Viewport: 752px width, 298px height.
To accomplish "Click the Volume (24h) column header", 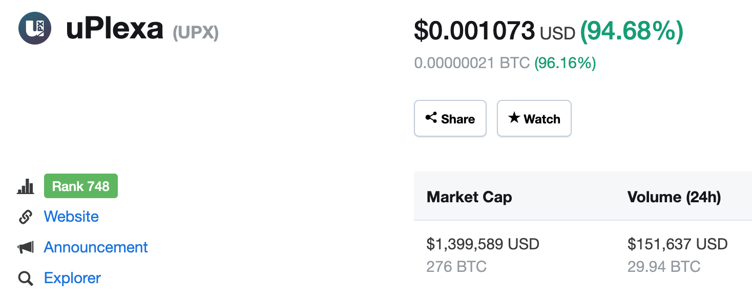I will click(x=674, y=197).
